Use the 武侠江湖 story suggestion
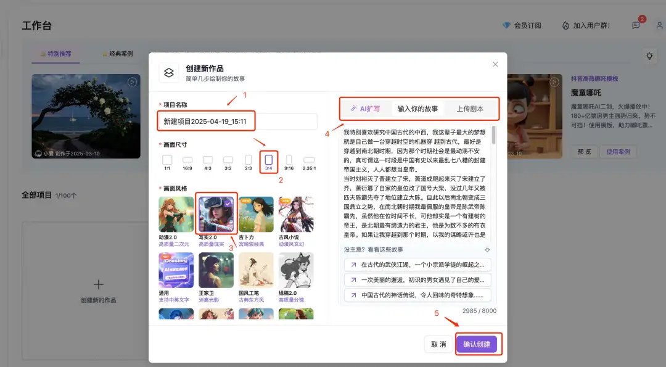The image size is (666, 367). click(x=417, y=265)
